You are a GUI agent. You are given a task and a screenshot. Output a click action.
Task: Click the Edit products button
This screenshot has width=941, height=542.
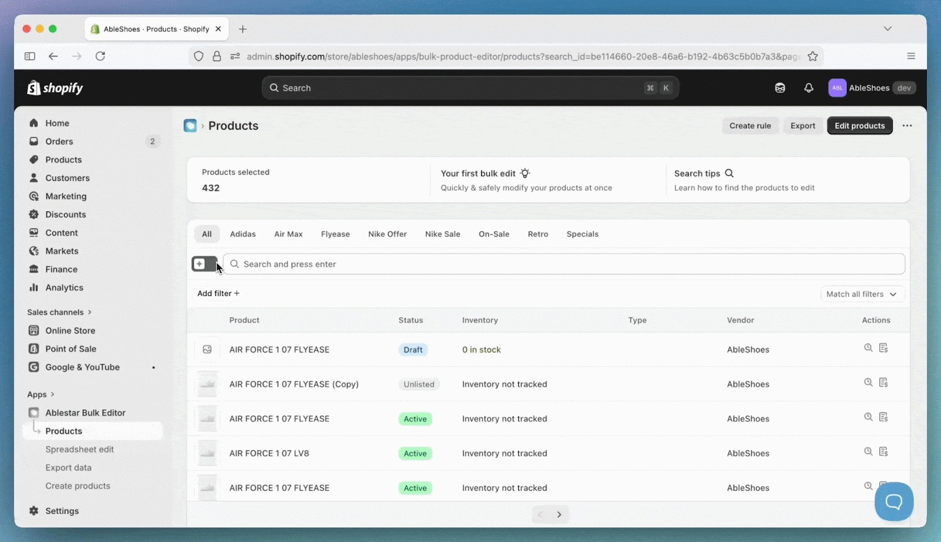point(860,125)
